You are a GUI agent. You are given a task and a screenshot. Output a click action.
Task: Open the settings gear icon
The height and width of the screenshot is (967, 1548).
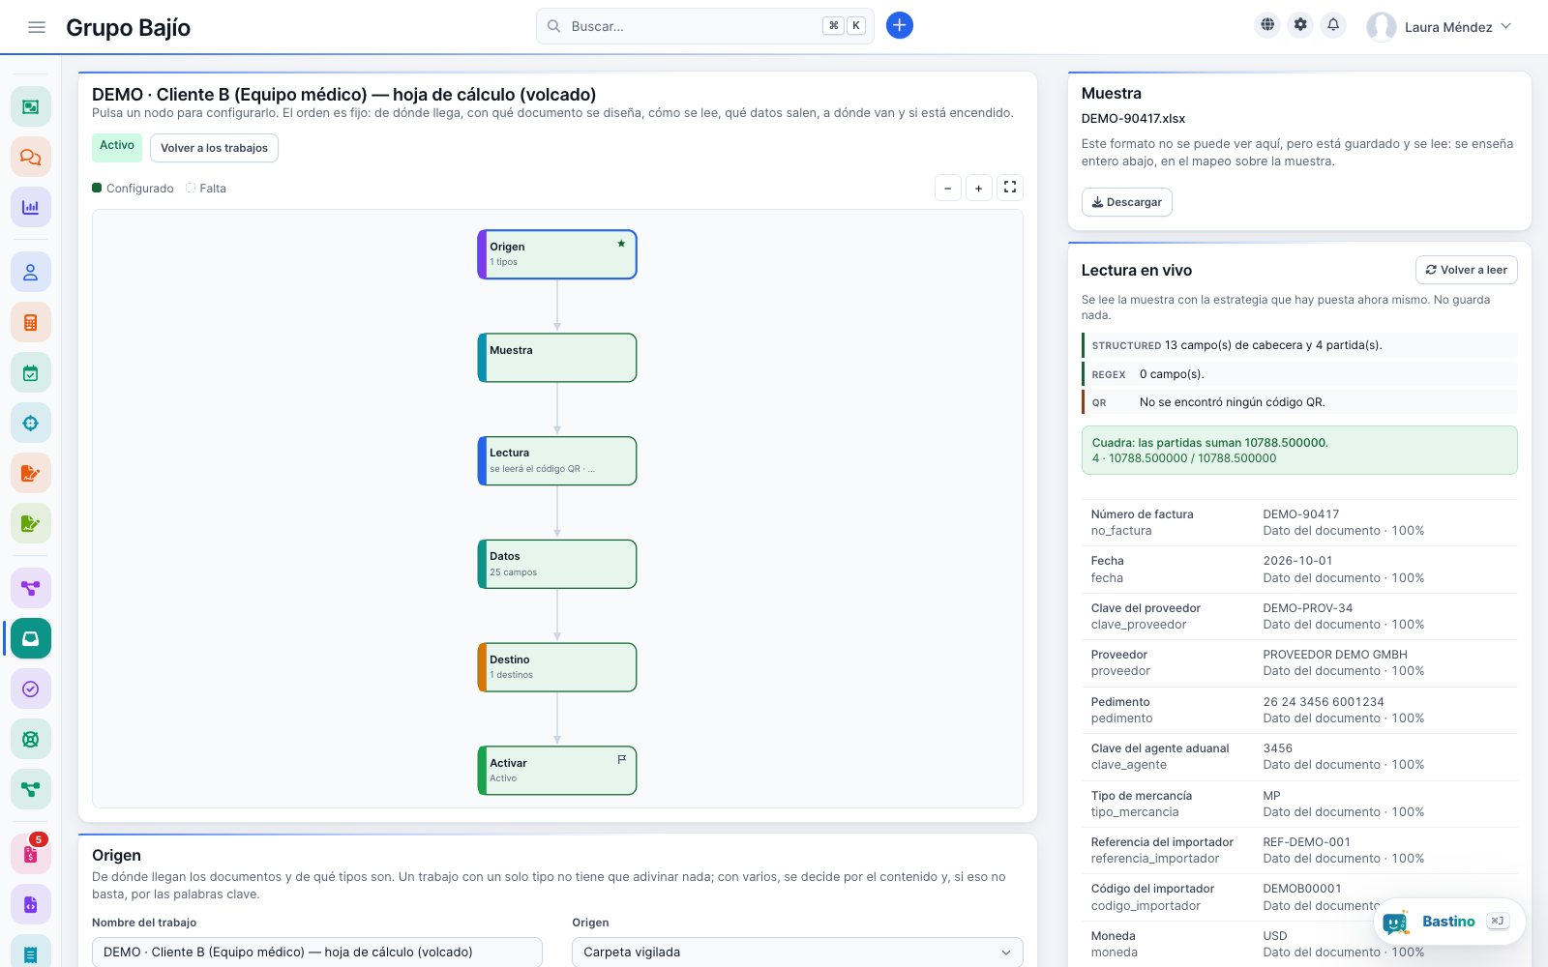pyautogui.click(x=1300, y=25)
